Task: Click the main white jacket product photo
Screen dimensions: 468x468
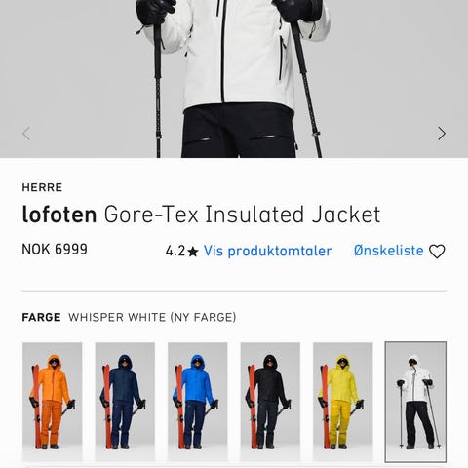Action: point(234,79)
